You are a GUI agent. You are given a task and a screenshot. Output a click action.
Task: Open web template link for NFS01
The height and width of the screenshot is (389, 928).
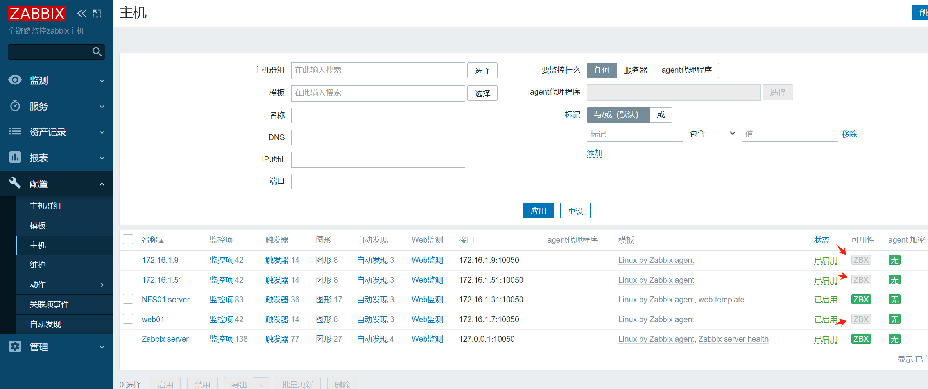[721, 300]
